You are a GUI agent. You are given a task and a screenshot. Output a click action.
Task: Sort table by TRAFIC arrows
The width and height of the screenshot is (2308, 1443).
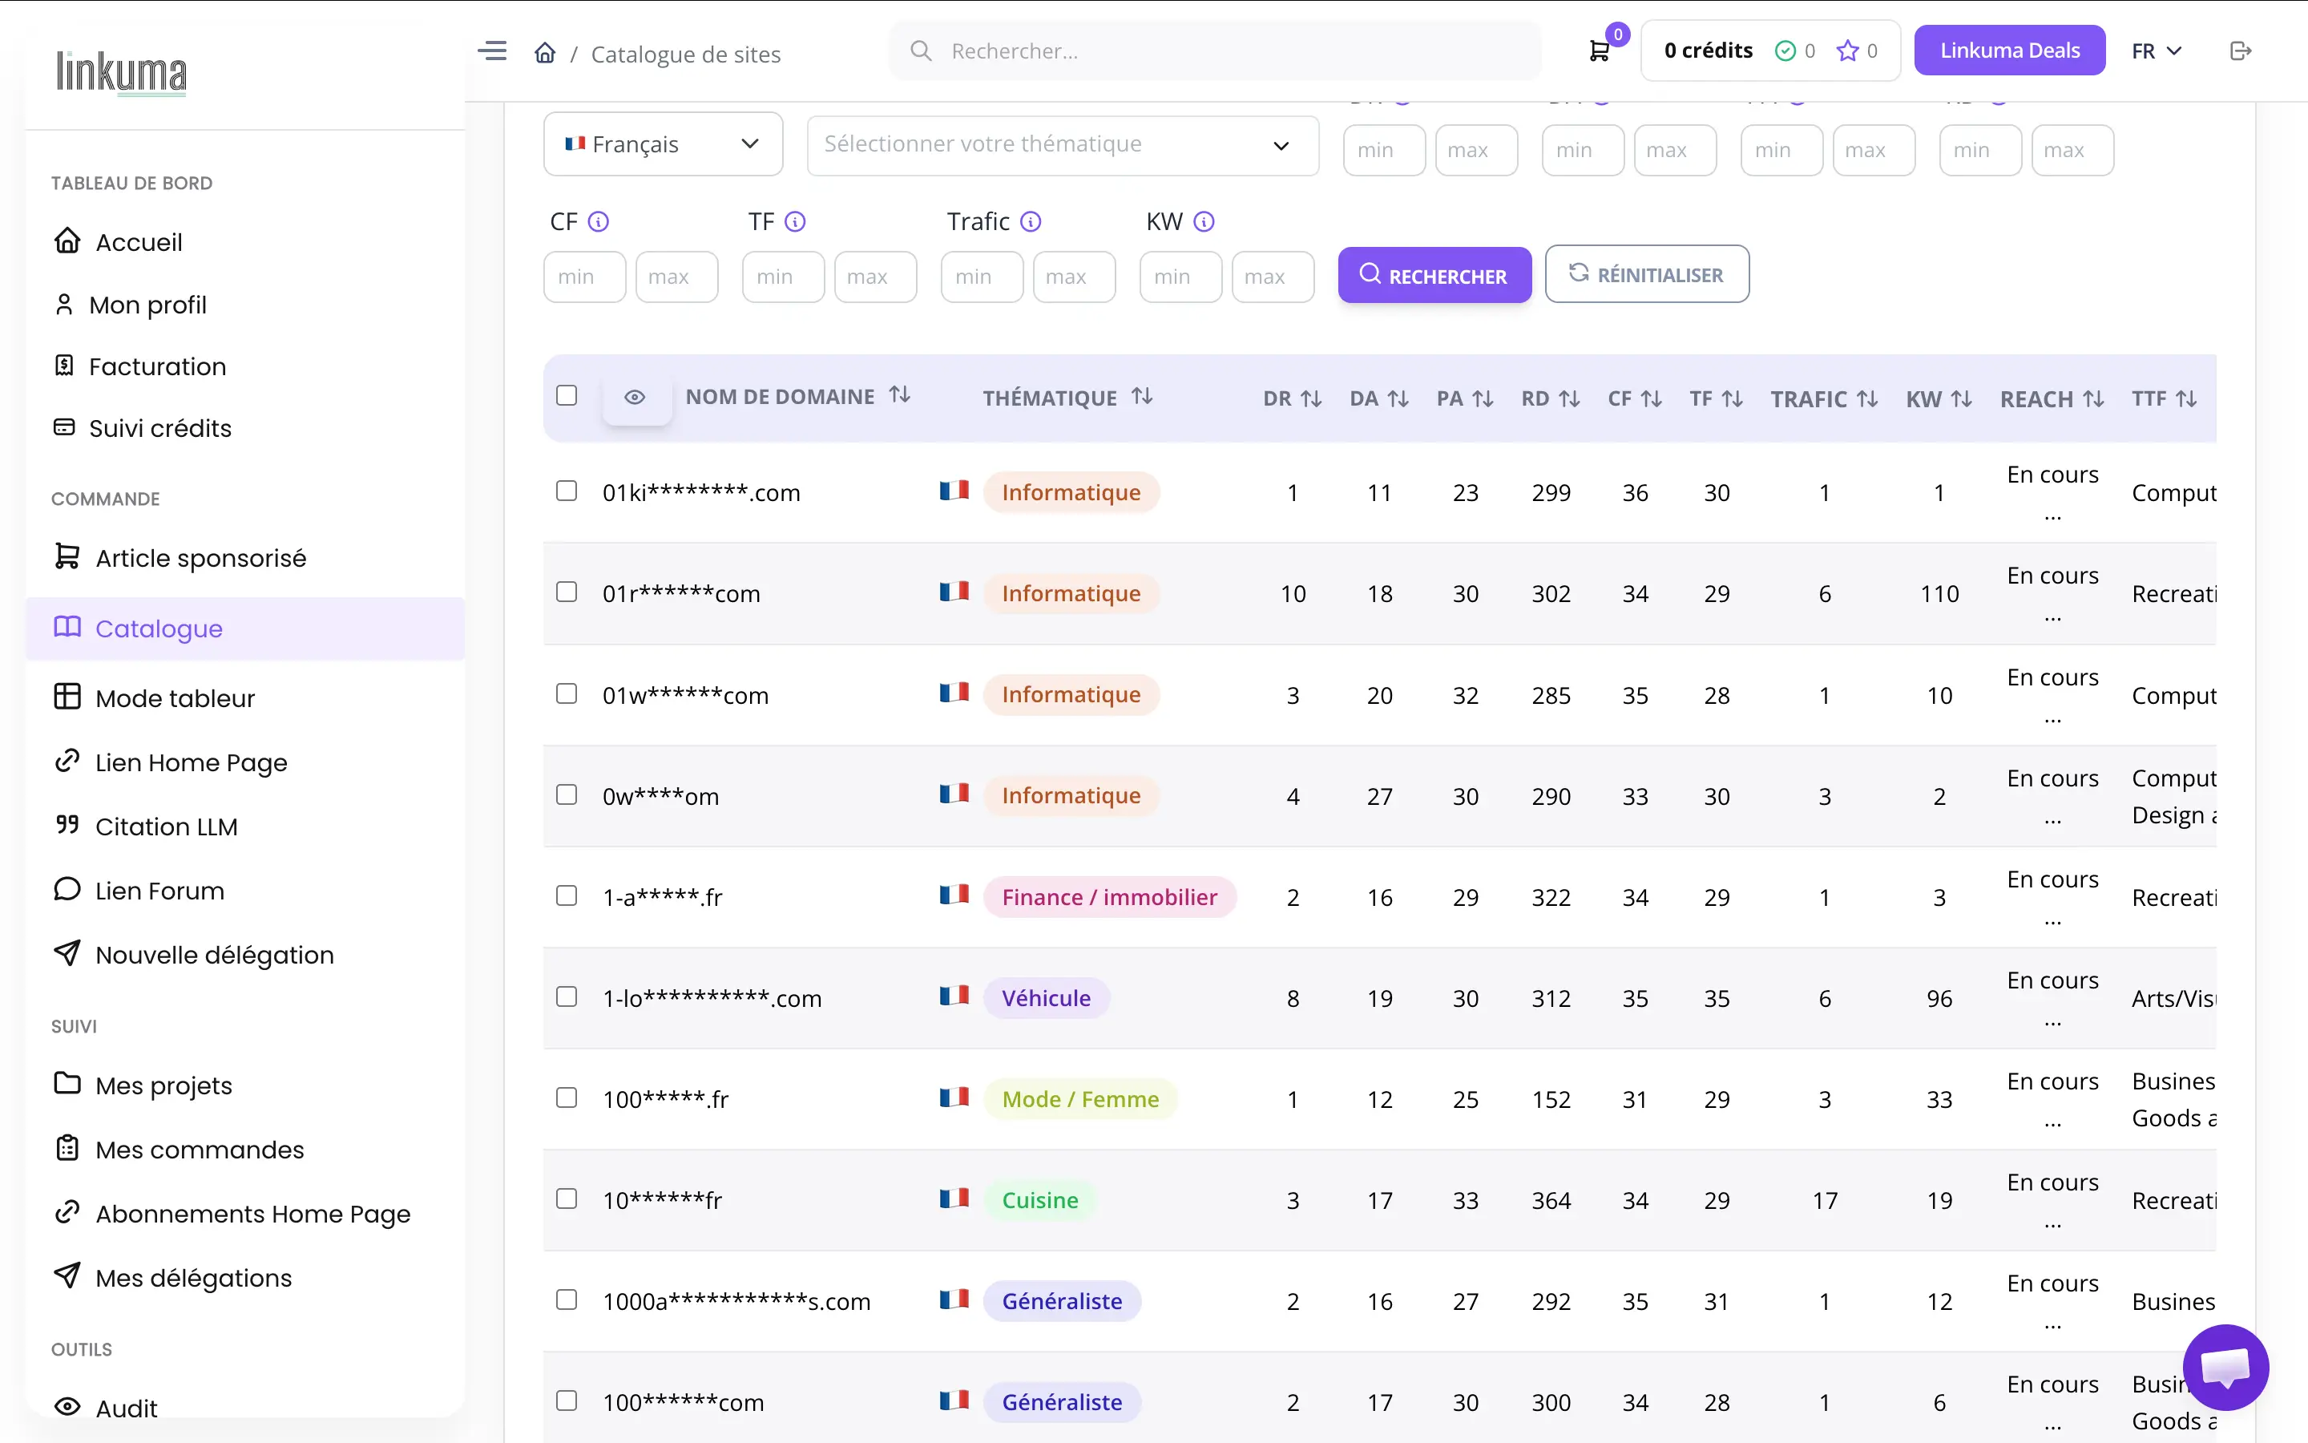point(1867,399)
